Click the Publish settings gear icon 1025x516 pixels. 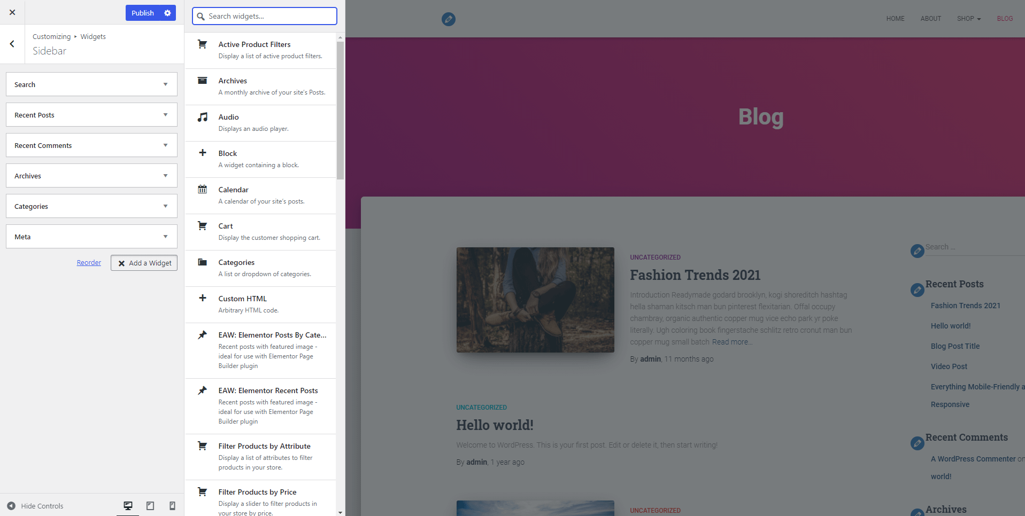pyautogui.click(x=167, y=13)
